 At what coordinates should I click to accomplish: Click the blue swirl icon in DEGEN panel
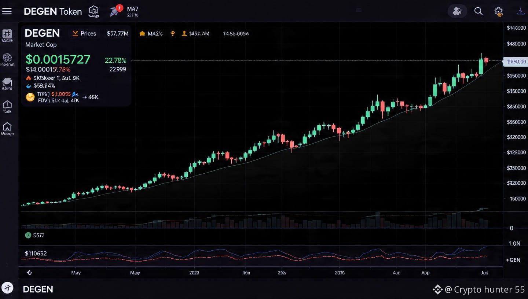coord(29,86)
